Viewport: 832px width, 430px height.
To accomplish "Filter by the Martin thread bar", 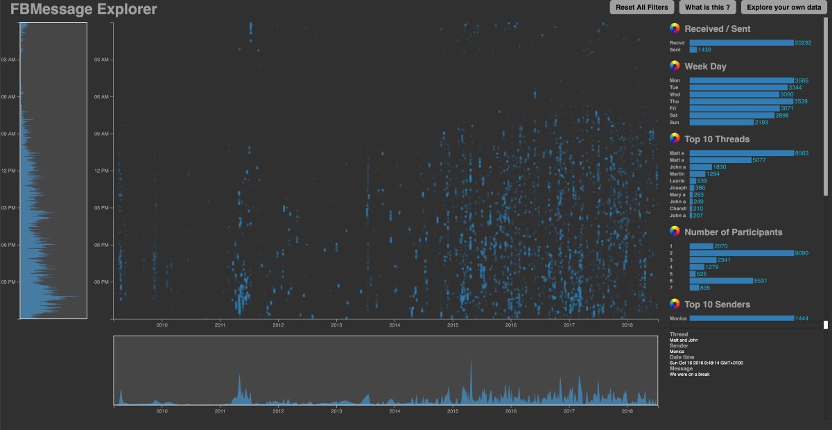I will click(x=697, y=174).
